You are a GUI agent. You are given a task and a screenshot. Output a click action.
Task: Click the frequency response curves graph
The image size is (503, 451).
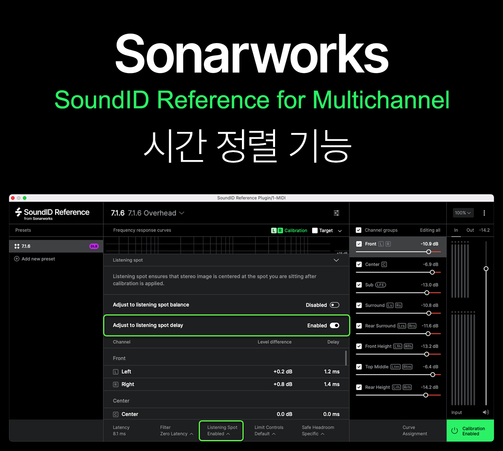[226, 245]
